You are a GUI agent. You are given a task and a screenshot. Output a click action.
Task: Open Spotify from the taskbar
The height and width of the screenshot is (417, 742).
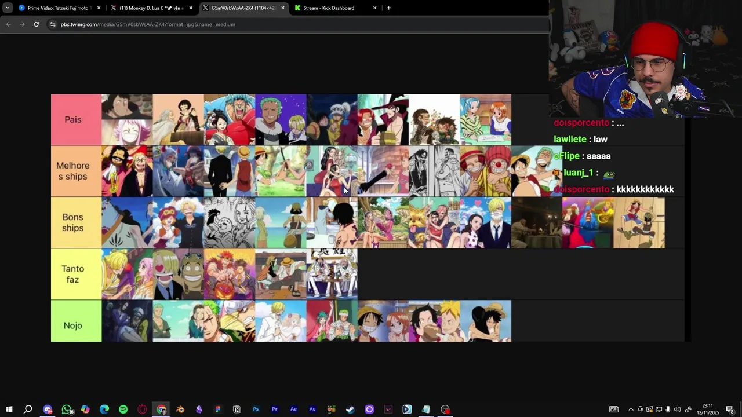pos(123,409)
